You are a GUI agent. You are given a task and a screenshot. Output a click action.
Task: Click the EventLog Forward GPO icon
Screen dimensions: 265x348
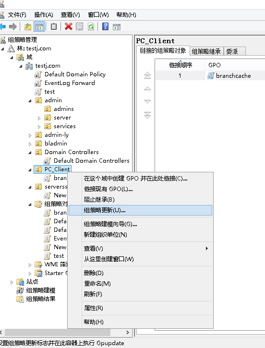pos(38,83)
